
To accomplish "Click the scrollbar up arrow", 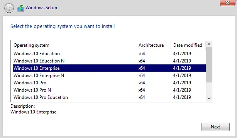I will pos(209,44).
